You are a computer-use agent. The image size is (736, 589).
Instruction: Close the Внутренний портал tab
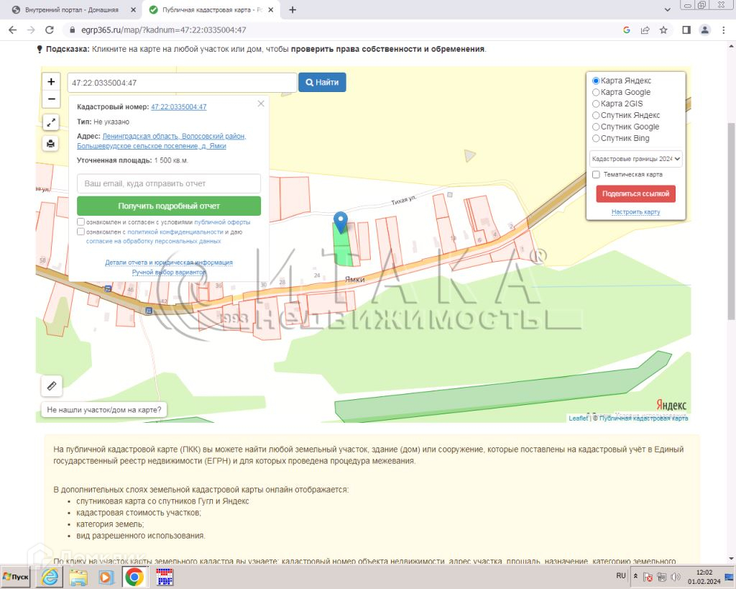tap(133, 10)
